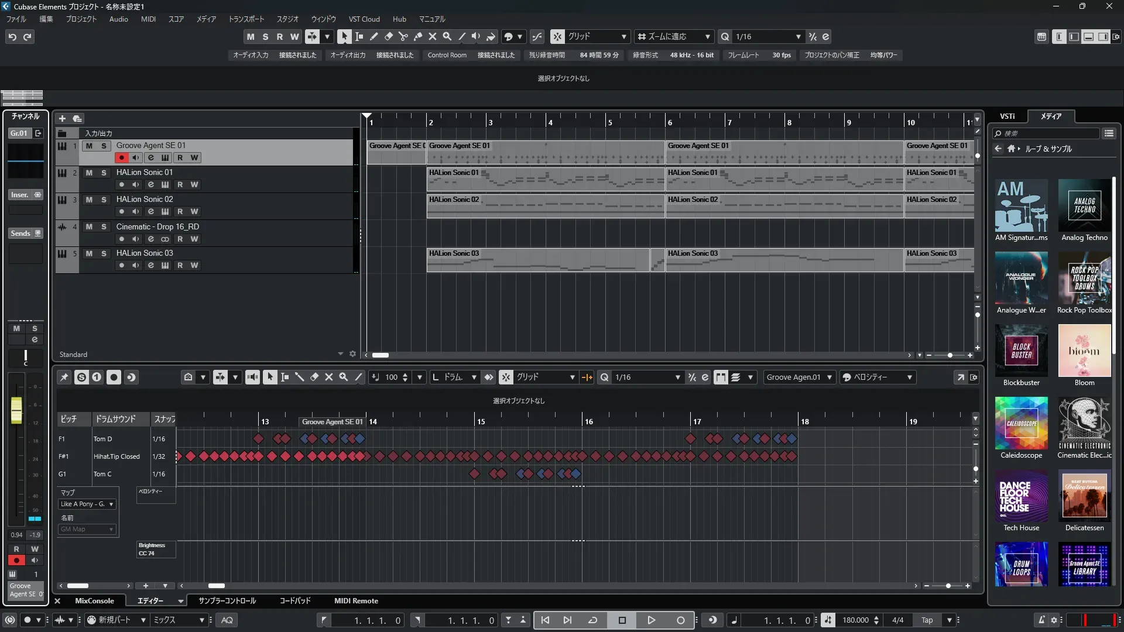Viewport: 1124px width, 632px height.
Task: Select the Scissors split tool in main toolbar
Action: coord(403,36)
